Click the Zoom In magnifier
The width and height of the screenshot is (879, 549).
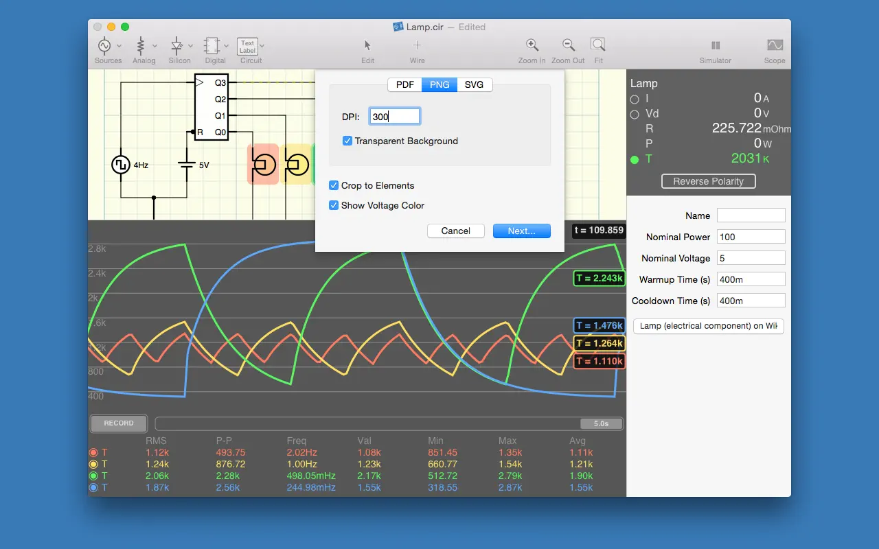coord(532,45)
